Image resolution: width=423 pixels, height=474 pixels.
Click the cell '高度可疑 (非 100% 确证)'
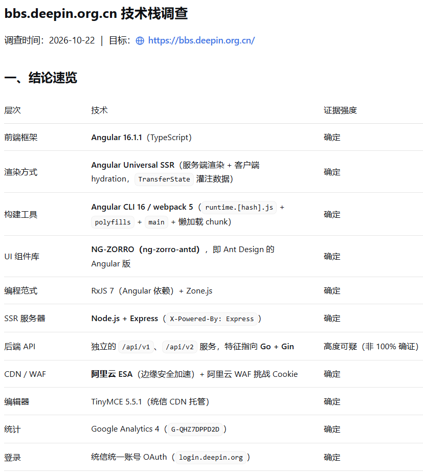coord(371,347)
